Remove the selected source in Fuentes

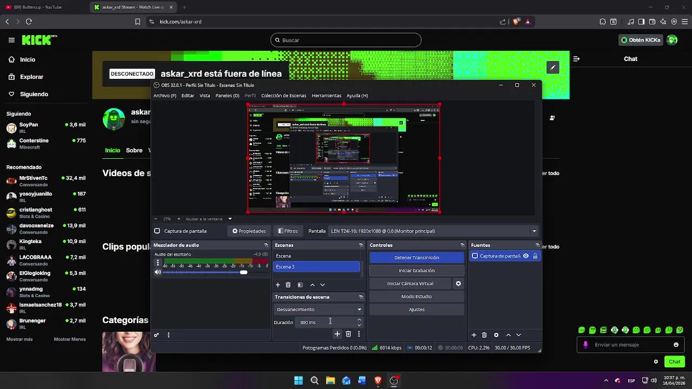(484, 335)
